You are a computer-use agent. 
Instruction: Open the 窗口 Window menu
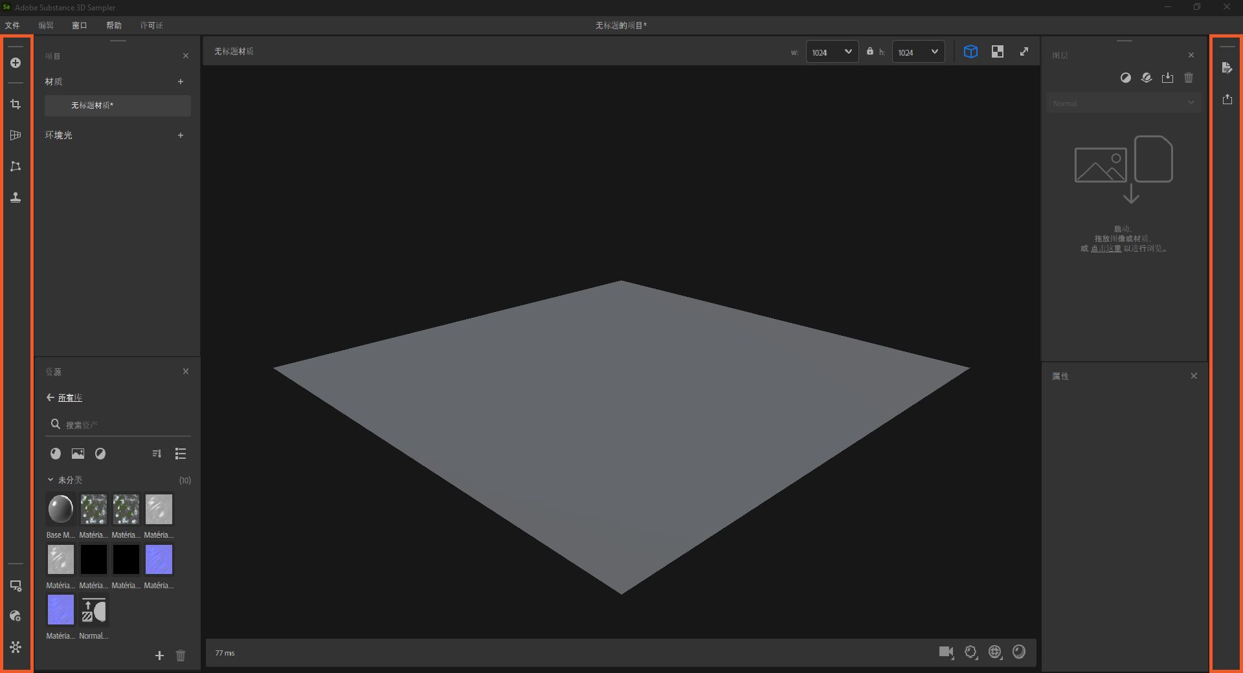pyautogui.click(x=80, y=25)
